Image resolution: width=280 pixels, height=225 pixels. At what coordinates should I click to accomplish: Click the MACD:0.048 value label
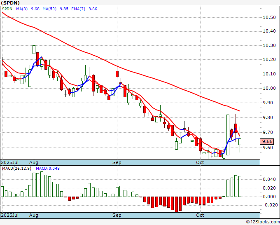coord(48,169)
